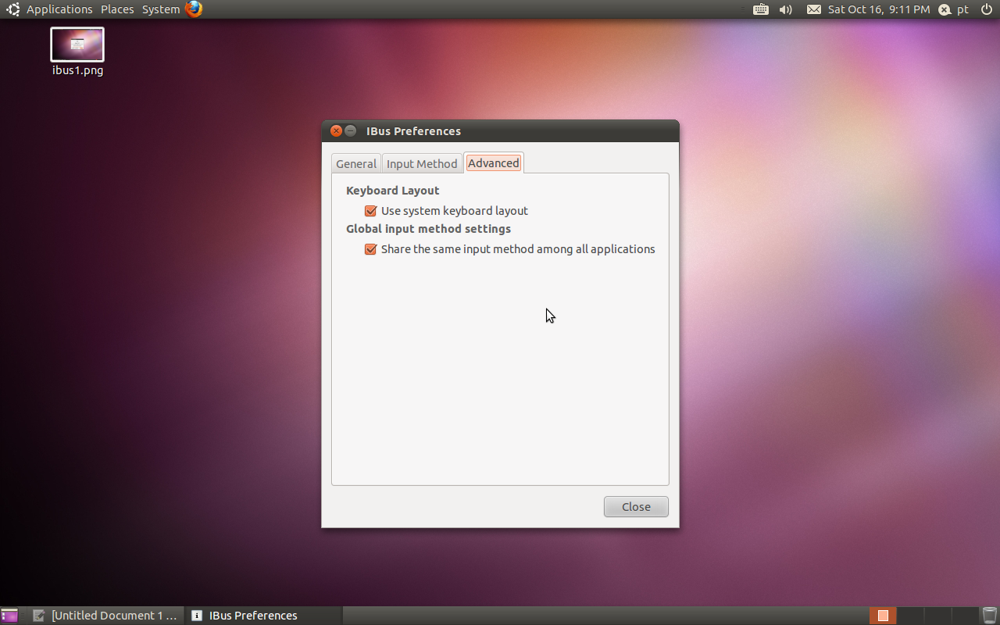
Task: Open the Applications menu
Action: pos(59,9)
